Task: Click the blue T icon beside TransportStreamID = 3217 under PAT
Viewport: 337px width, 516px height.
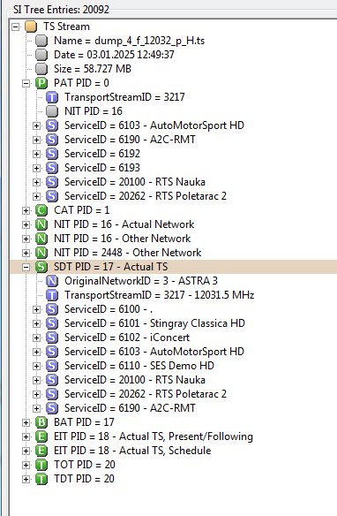Action: tap(52, 97)
